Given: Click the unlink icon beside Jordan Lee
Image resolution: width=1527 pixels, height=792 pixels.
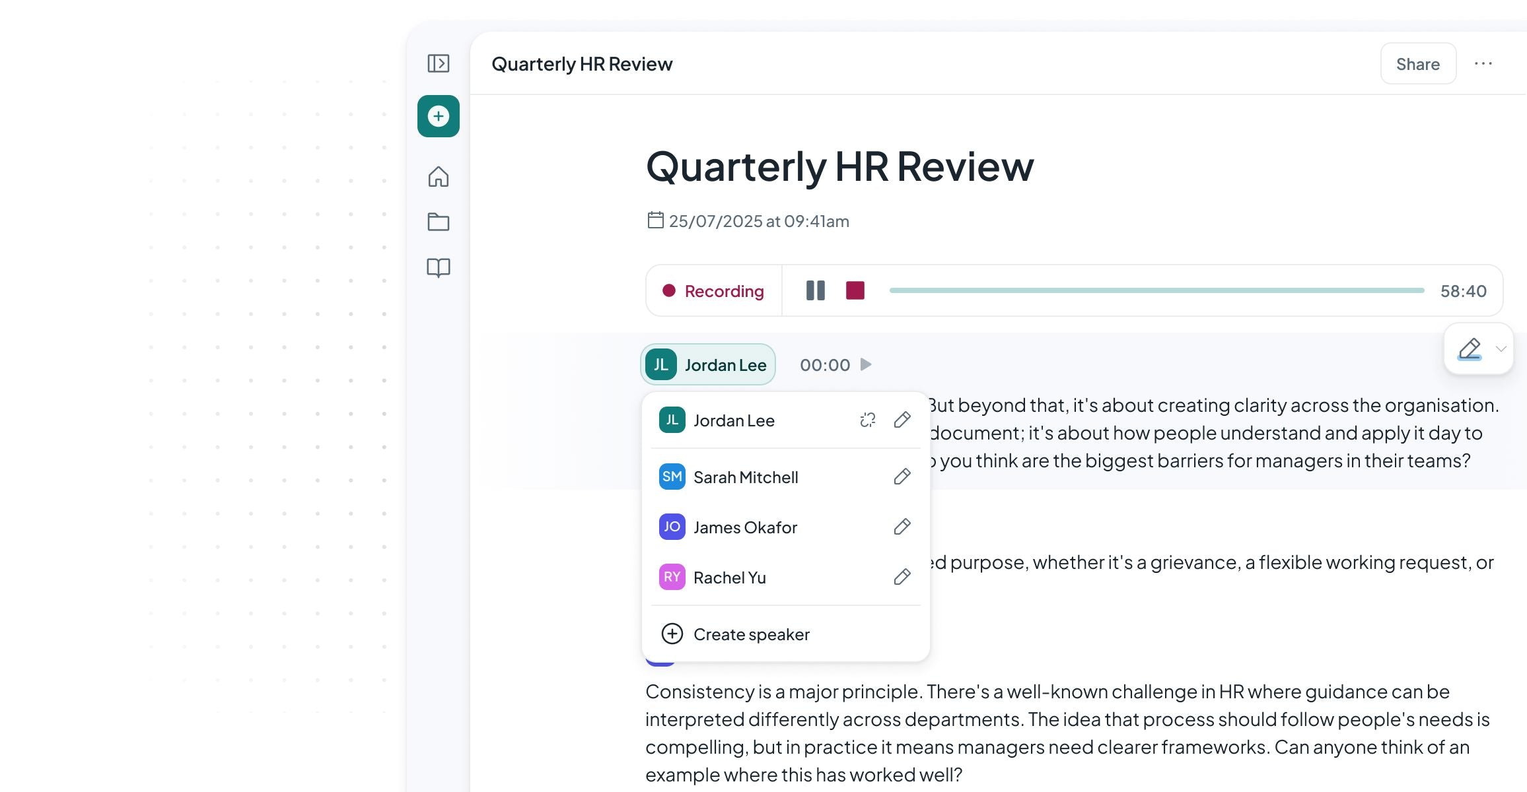Looking at the screenshot, I should point(868,420).
